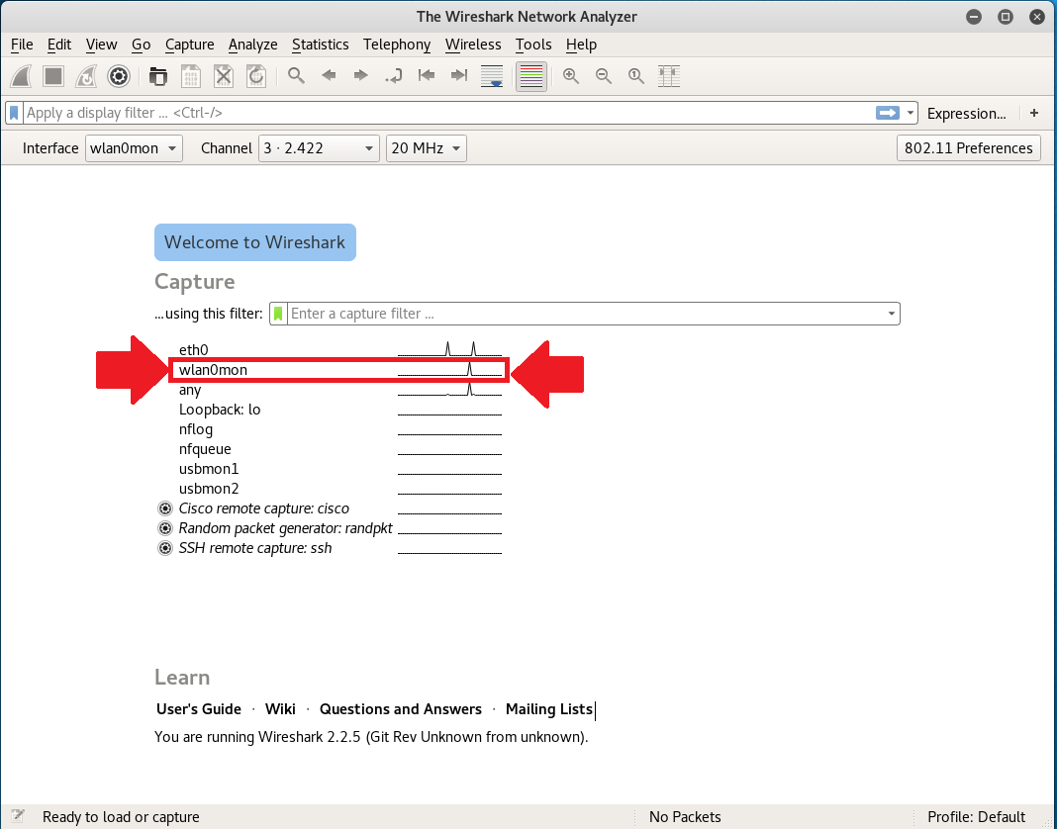Reset text to normal size icon
Viewport: 1057px width, 829px height.
pos(635,76)
